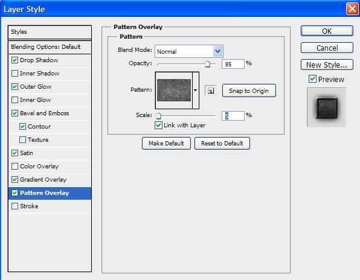Click the New Style button
Screen dimensions: 360x280
(x=327, y=65)
